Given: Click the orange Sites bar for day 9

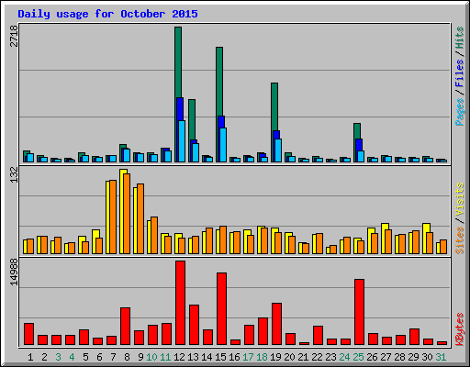Looking at the screenshot, I should pyautogui.click(x=140, y=218).
